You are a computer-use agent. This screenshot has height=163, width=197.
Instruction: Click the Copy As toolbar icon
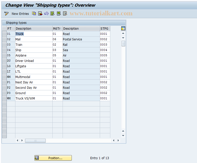(x=34, y=13)
